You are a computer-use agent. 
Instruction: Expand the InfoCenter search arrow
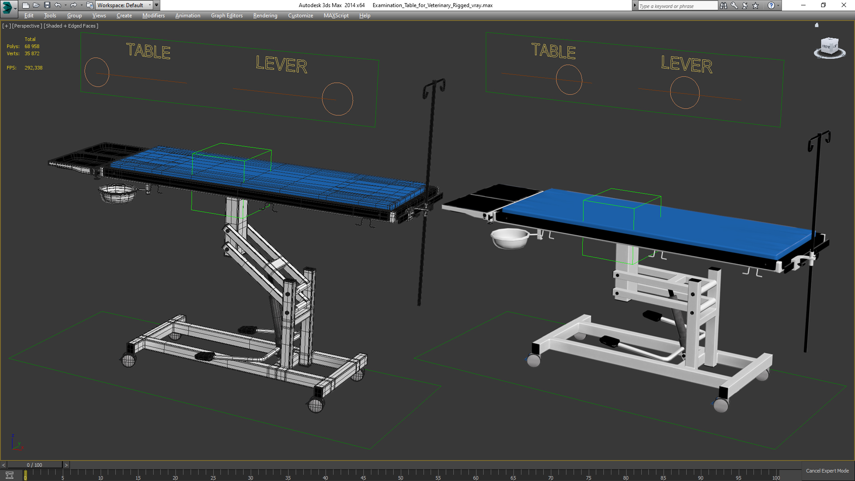(x=635, y=5)
